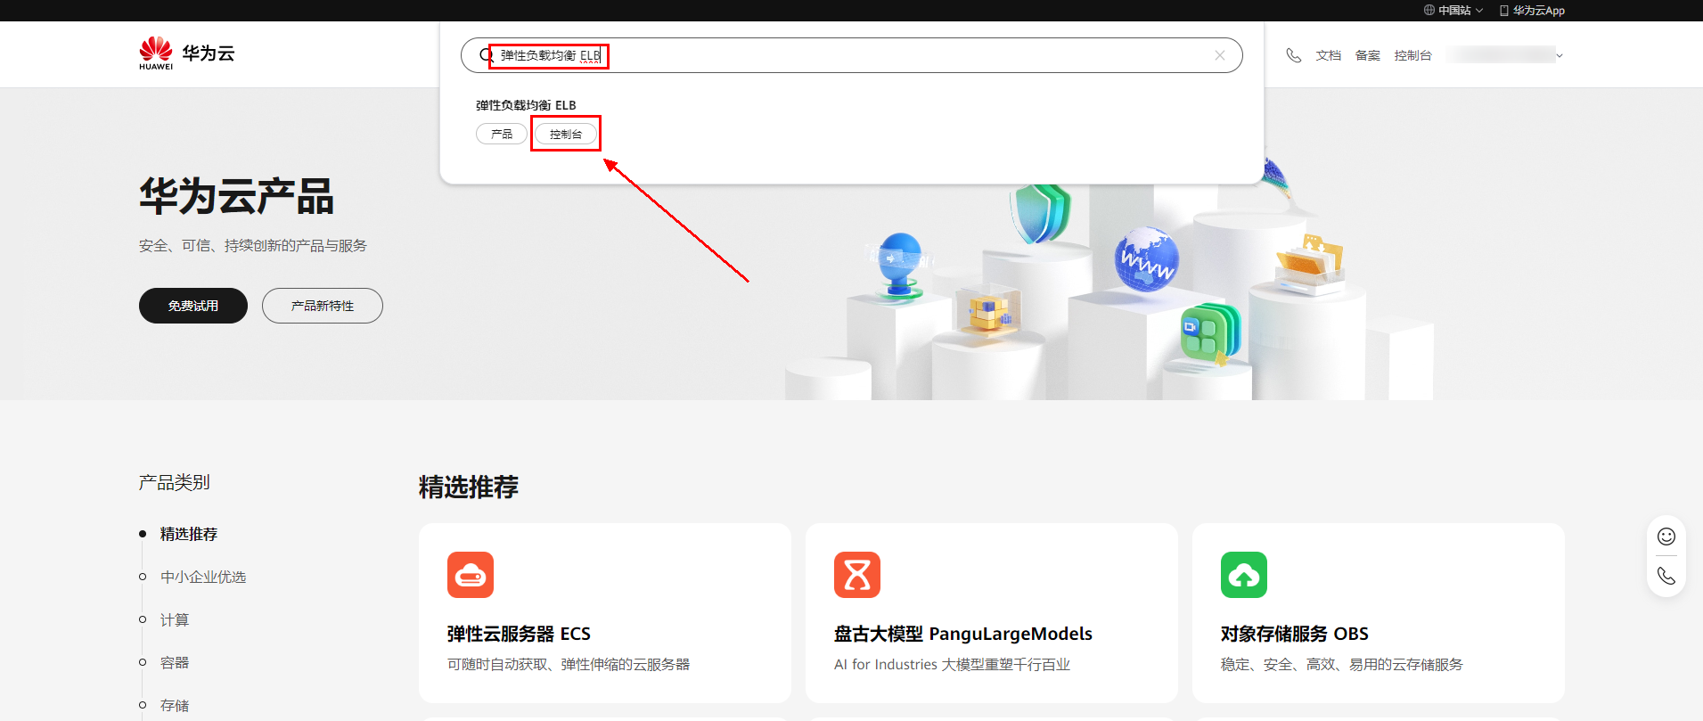Open the 弹性云服务器 ECS title
This screenshot has width=1703, height=721.
tap(519, 634)
